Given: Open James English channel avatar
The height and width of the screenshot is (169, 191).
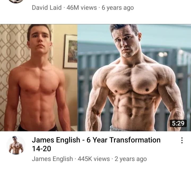Looking at the screenshot, I should click(x=16, y=145).
